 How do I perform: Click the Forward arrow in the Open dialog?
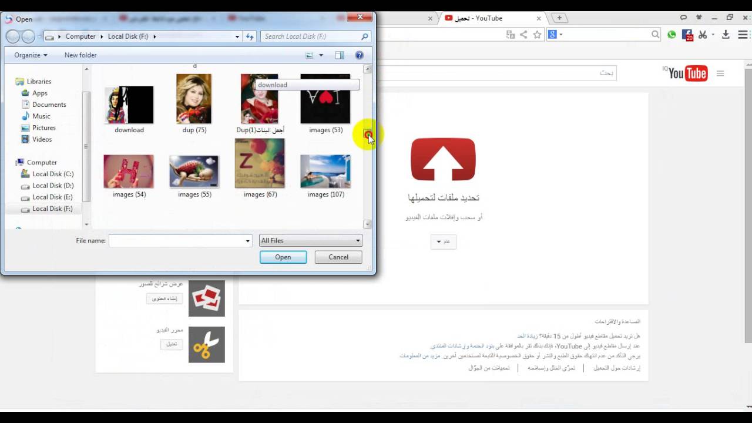tap(28, 36)
